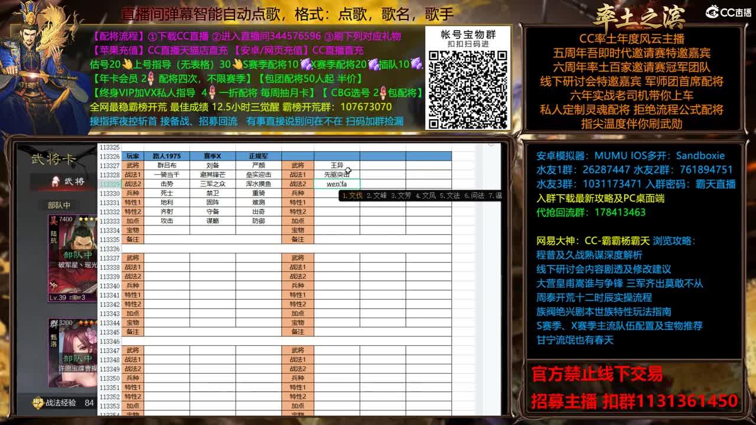
Task: Click the CC直播 logo
Action: [728, 12]
